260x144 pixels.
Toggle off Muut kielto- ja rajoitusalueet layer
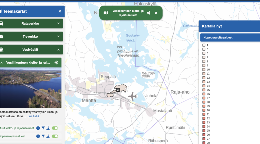[55, 128]
